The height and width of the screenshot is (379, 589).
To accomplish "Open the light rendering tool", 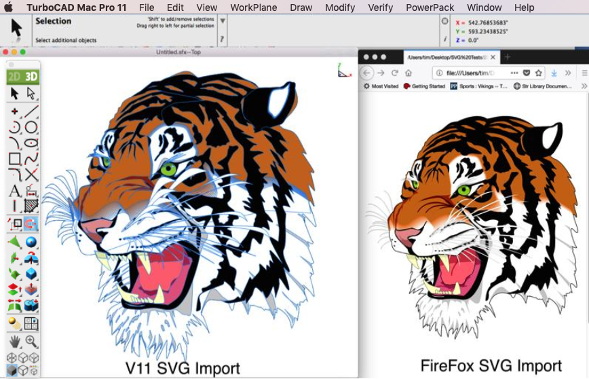I will 15,323.
